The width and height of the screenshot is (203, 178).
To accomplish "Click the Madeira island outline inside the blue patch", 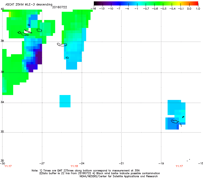I will point(175,121).
